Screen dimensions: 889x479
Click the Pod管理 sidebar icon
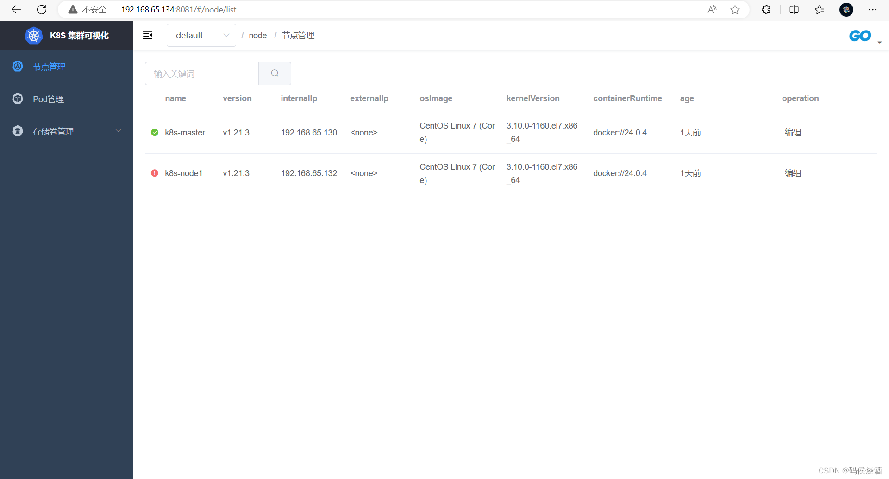click(18, 99)
